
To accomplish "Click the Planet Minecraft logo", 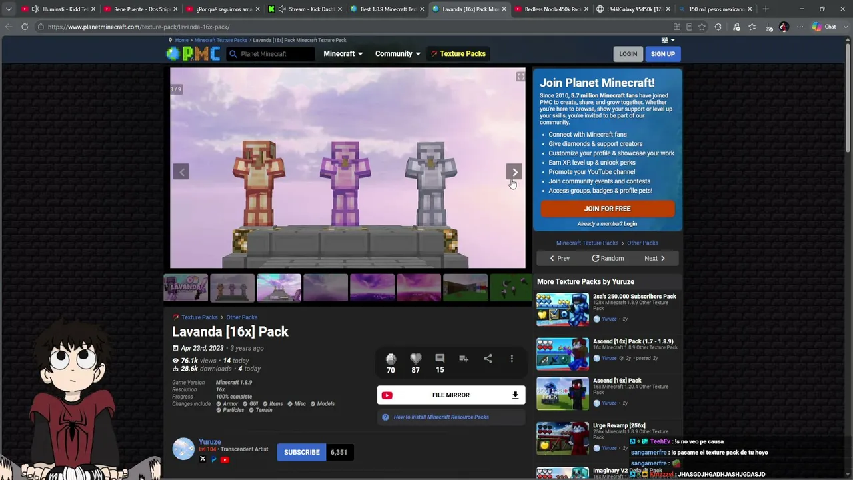I will 193,54.
